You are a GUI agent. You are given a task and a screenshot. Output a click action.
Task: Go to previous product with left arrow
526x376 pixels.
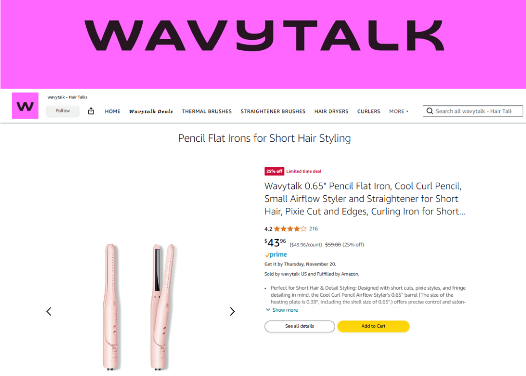click(49, 312)
